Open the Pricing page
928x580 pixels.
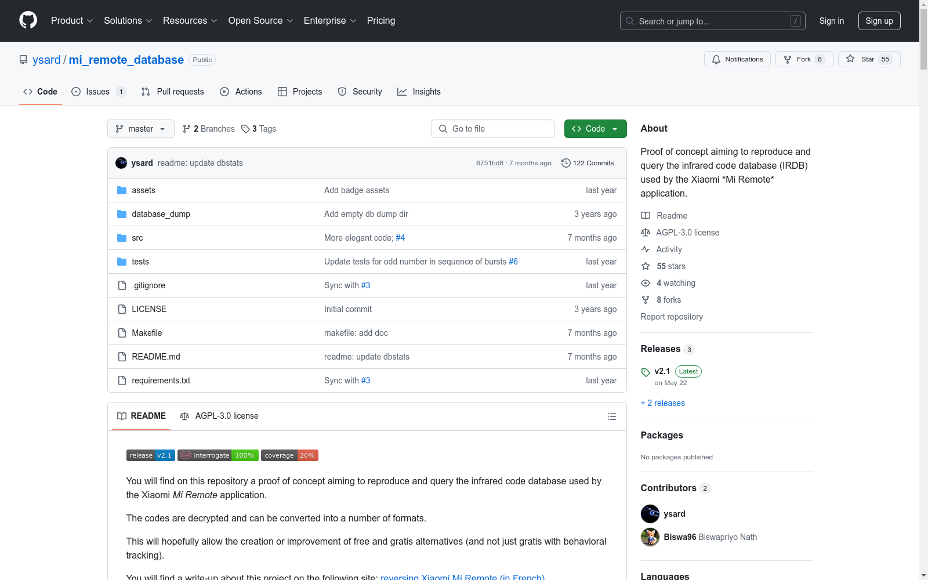point(381,20)
